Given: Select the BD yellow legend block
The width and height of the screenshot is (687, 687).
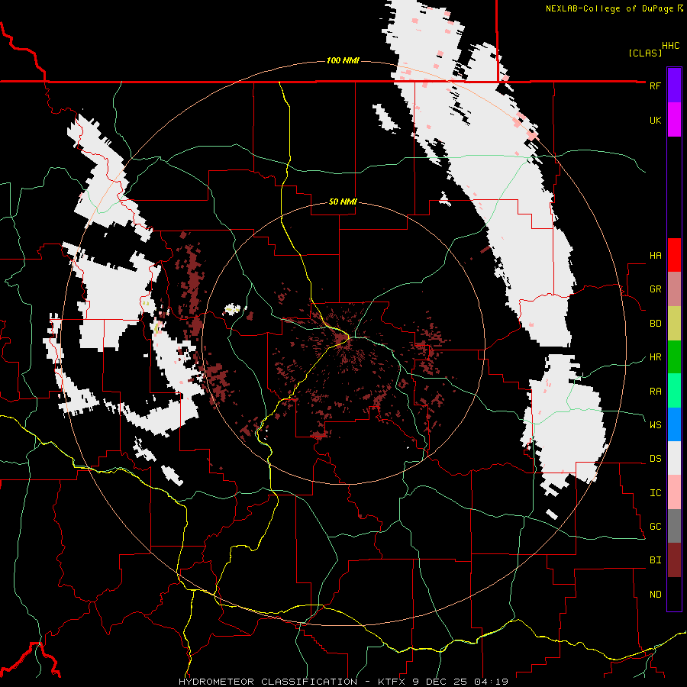Looking at the screenshot, I should (x=674, y=323).
